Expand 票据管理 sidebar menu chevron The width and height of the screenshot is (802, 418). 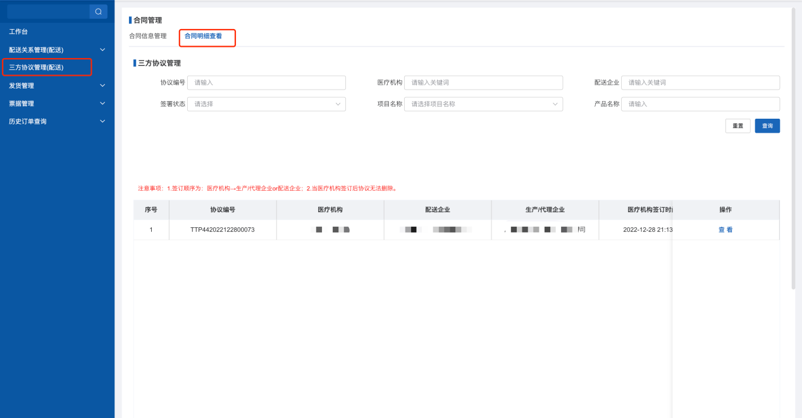102,103
